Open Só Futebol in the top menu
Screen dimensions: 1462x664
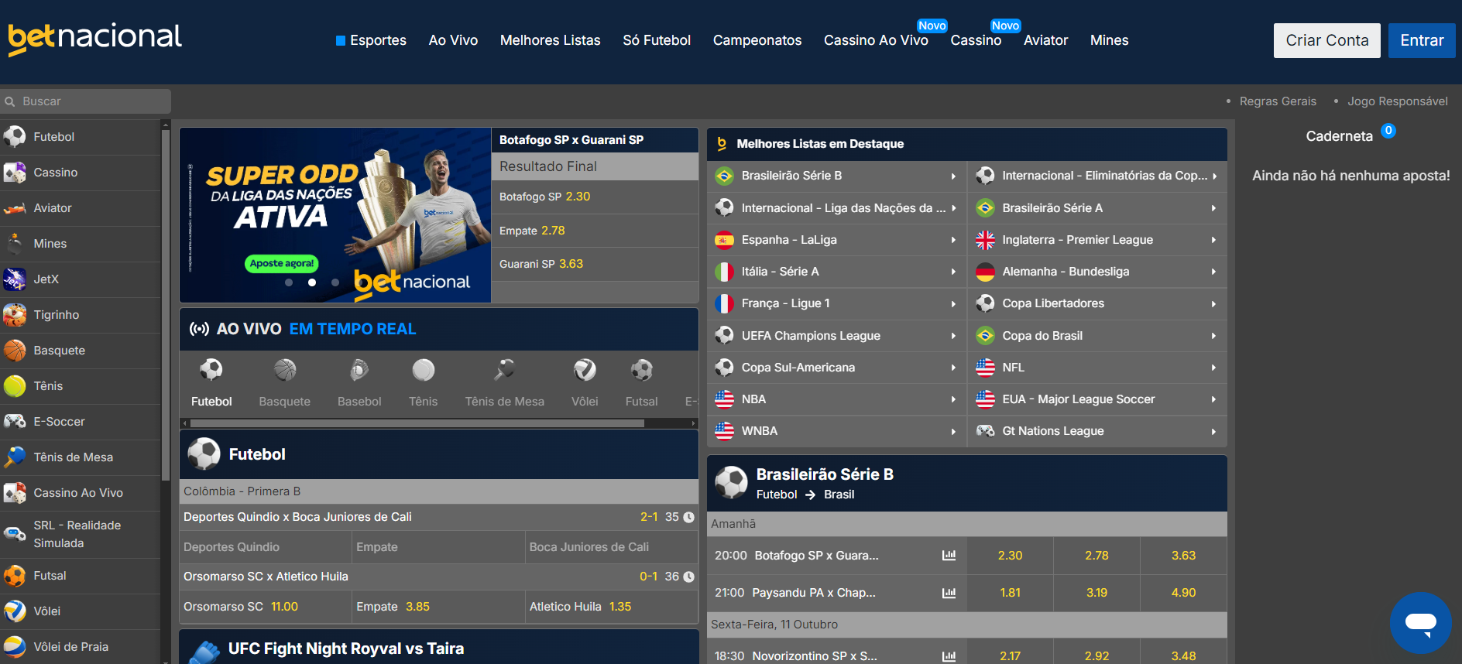[x=657, y=40]
